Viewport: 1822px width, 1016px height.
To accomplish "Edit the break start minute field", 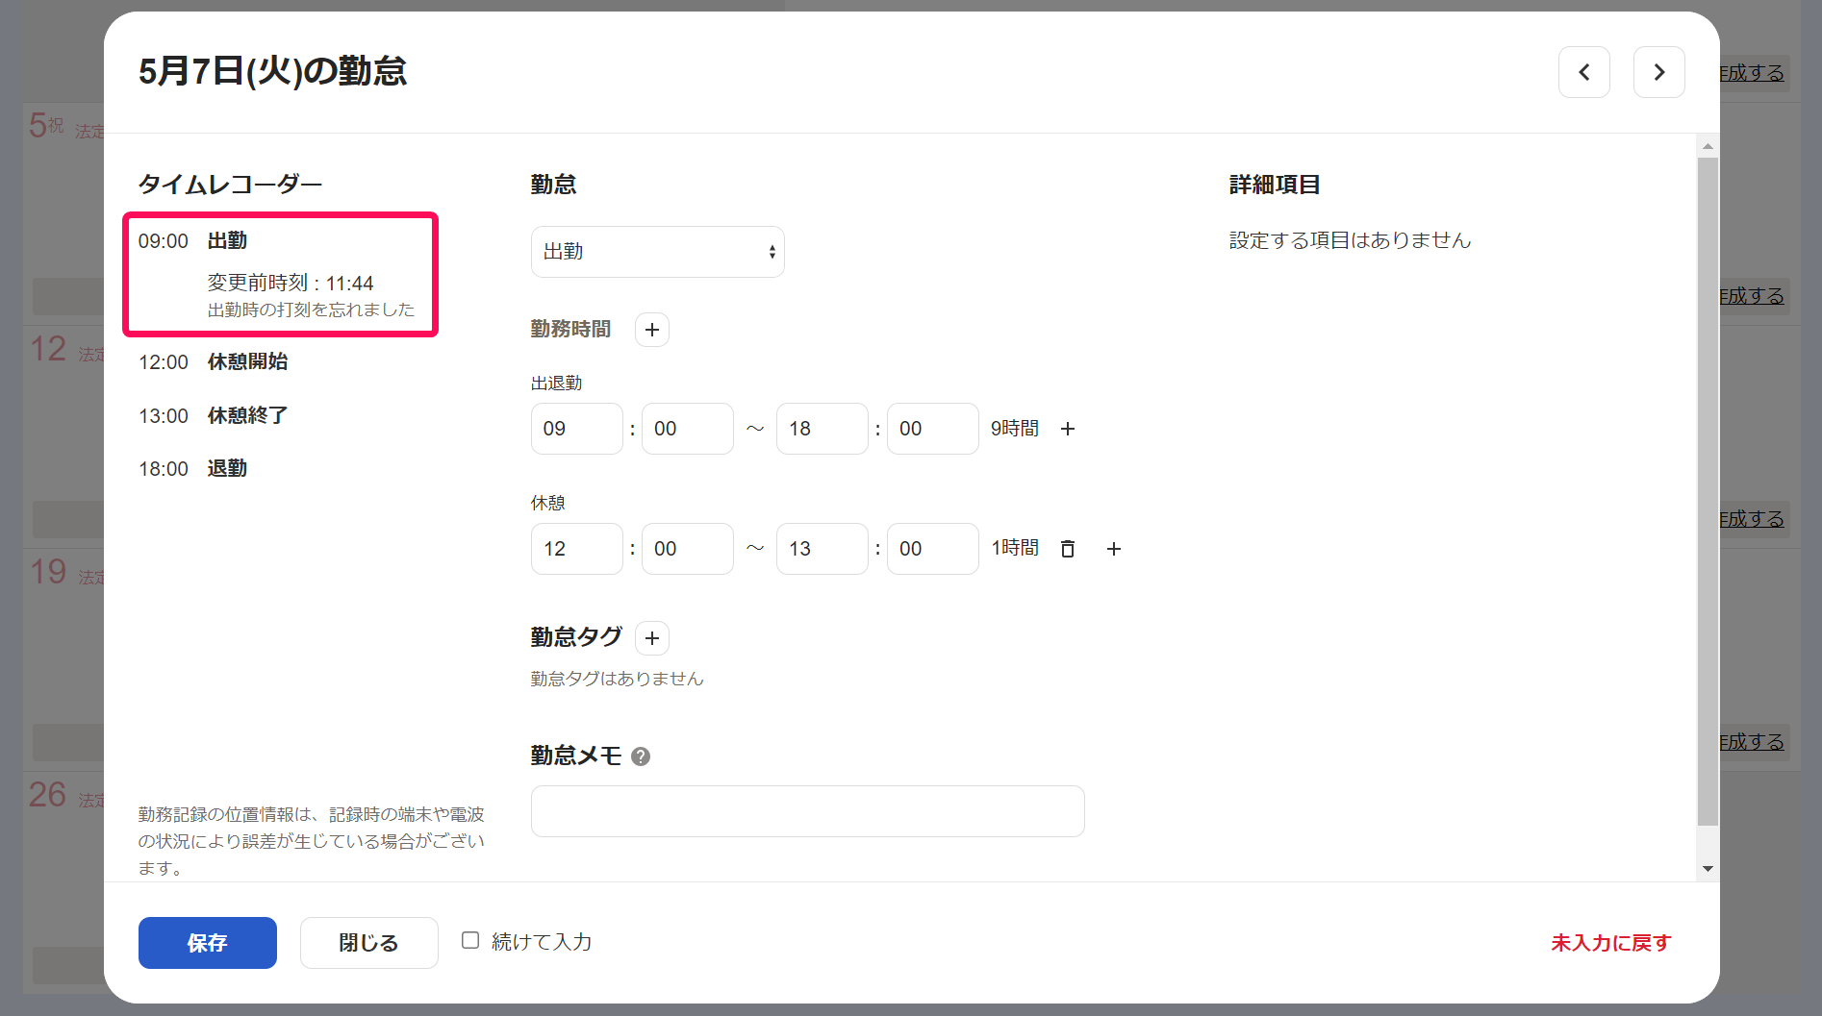I will tap(688, 549).
